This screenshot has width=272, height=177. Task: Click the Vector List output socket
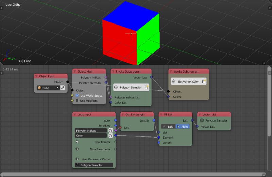[152, 77]
